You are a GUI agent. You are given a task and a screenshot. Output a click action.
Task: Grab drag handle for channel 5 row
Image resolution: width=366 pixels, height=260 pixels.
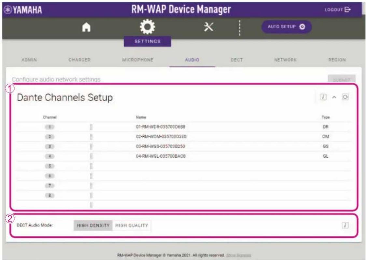(91, 166)
